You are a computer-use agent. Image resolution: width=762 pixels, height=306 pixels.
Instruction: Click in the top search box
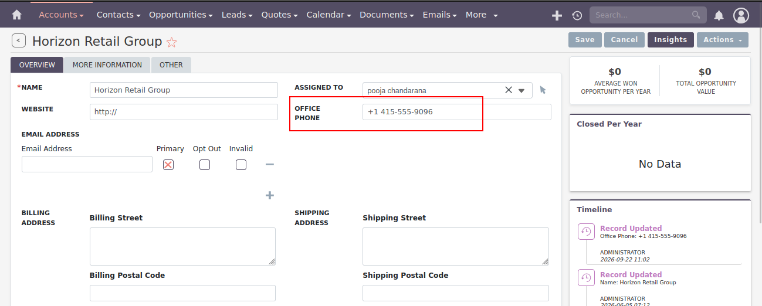tap(648, 15)
